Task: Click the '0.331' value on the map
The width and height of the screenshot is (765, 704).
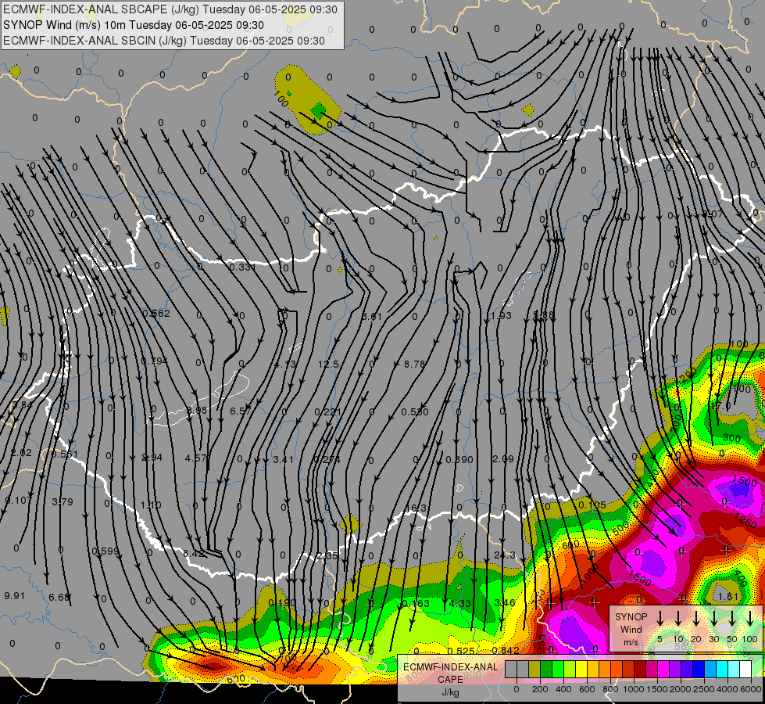Action: (242, 268)
